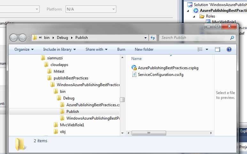The height and width of the screenshot is (154, 247).
Task: Select the AzurePublishingBestPractices project node
Action: [223, 11]
